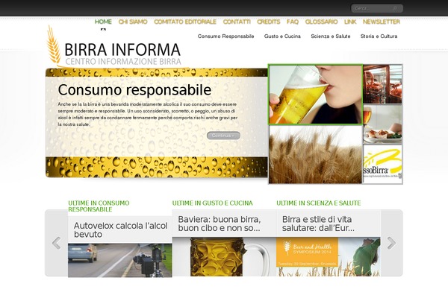
Task: Open Consumo responsabile slide title
Action: coord(134,90)
